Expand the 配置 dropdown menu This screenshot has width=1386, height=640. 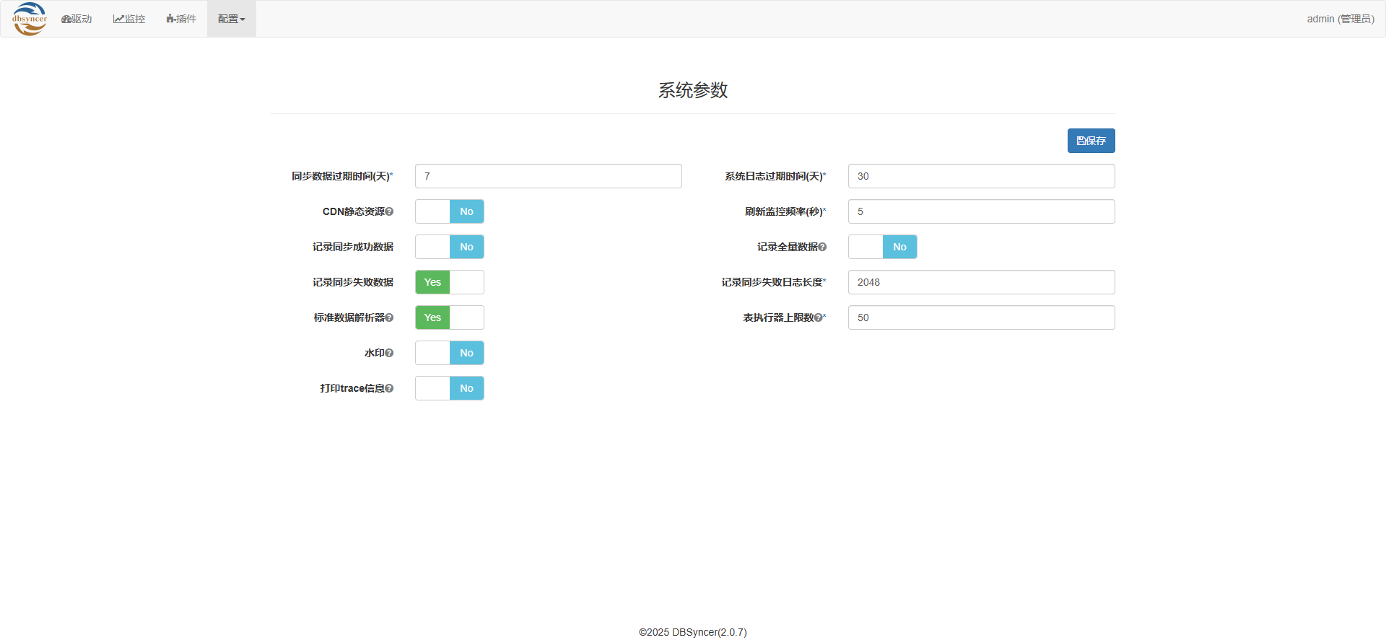[231, 19]
